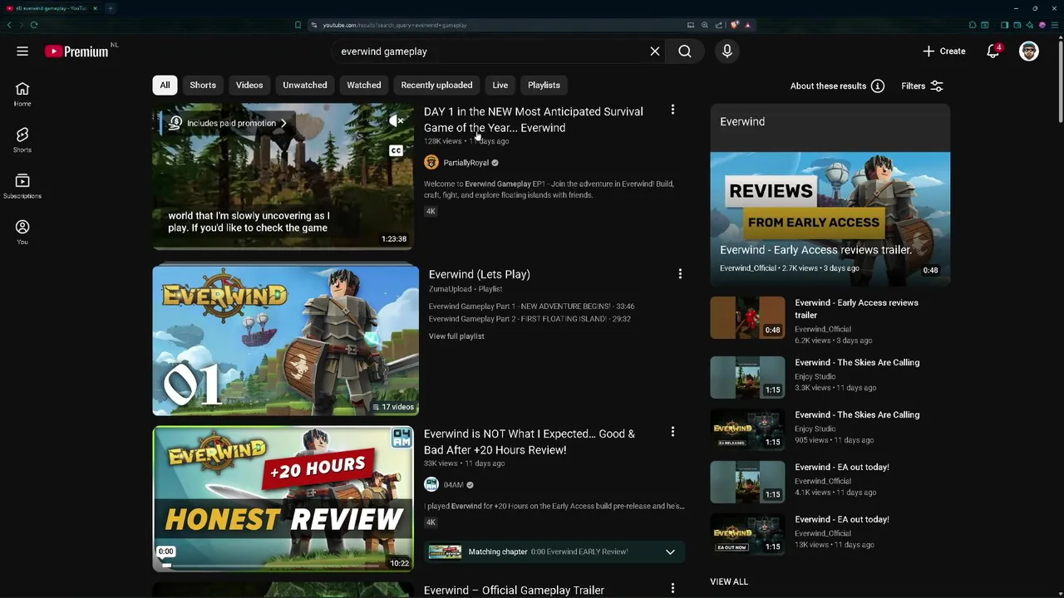
Task: Open the 04AM channel avatar
Action: pos(431,485)
